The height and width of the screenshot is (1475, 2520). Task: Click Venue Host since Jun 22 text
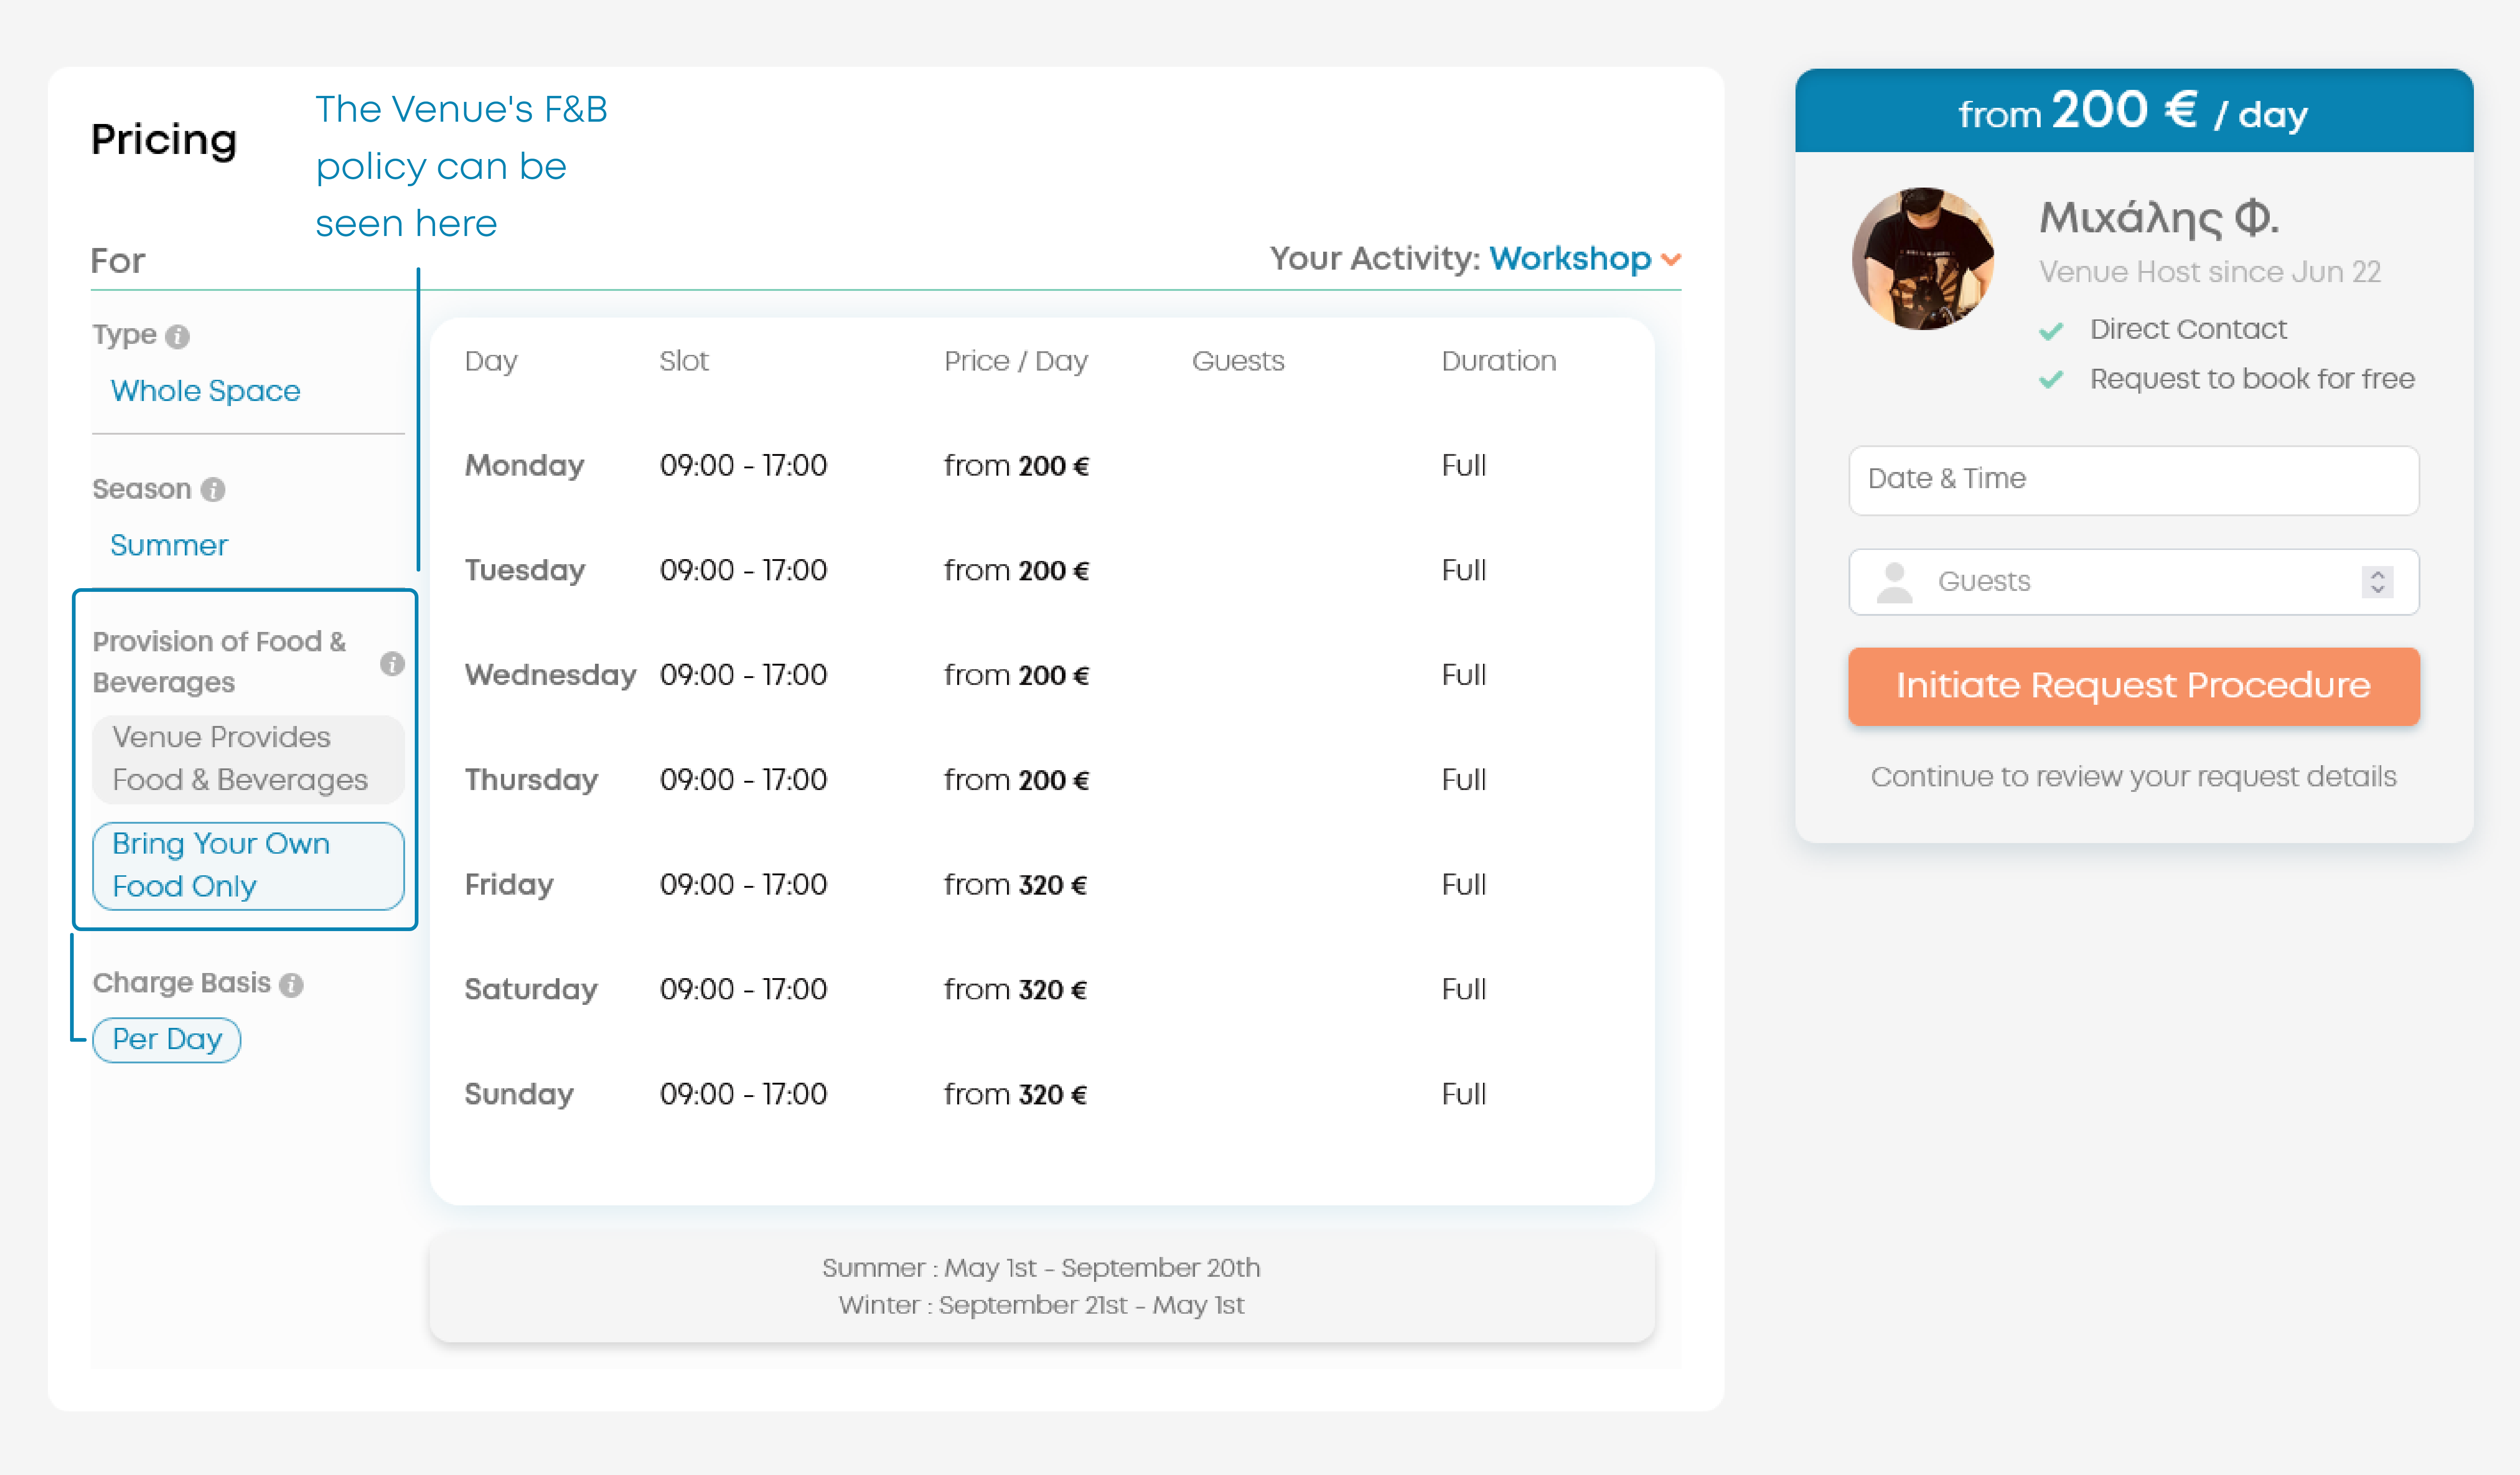tap(2210, 273)
